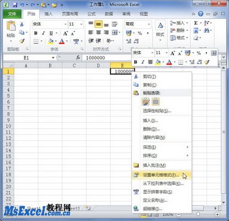Click the zoom slider handle in the status bar

(198, 214)
